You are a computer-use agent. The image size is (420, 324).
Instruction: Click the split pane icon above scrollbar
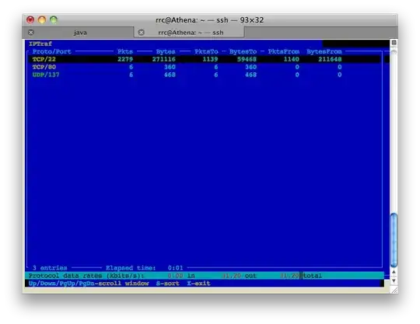tap(394, 43)
